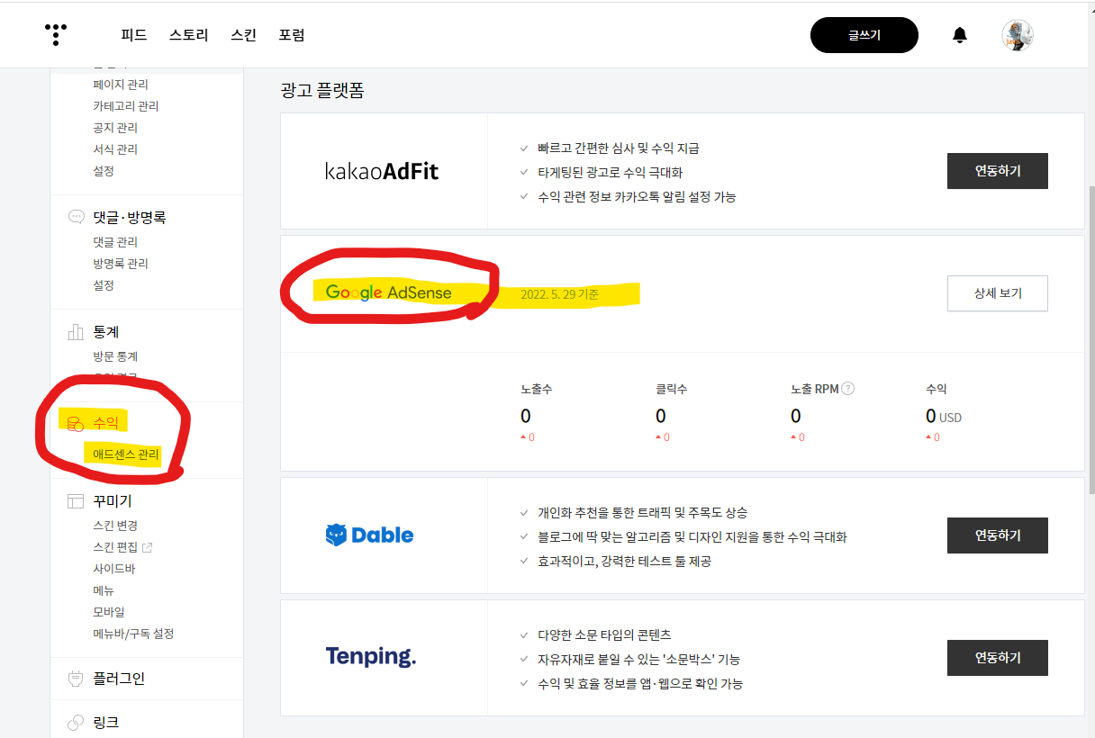Open 방문 통계 in the sidebar
The height and width of the screenshot is (738, 1095).
115,356
